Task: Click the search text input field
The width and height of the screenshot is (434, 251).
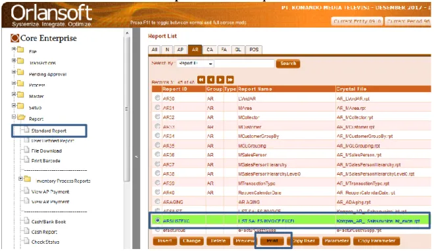Action: pyautogui.click(x=244, y=64)
